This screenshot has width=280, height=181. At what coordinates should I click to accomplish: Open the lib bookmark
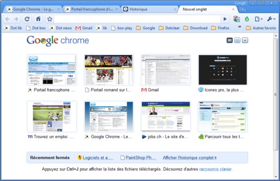click(x=102, y=28)
